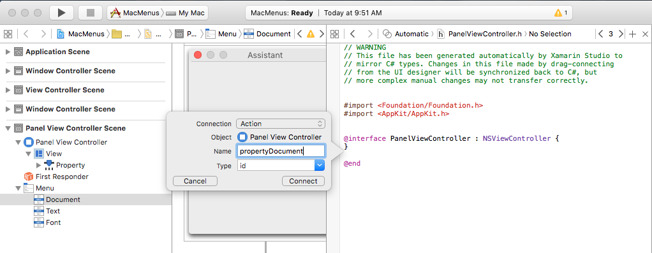This screenshot has width=652, height=253.
Task: Add a new assistant editor pane
Action: click(x=632, y=34)
